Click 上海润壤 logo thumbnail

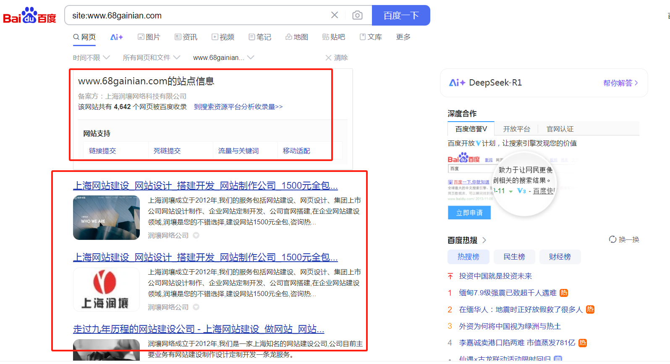(106, 289)
